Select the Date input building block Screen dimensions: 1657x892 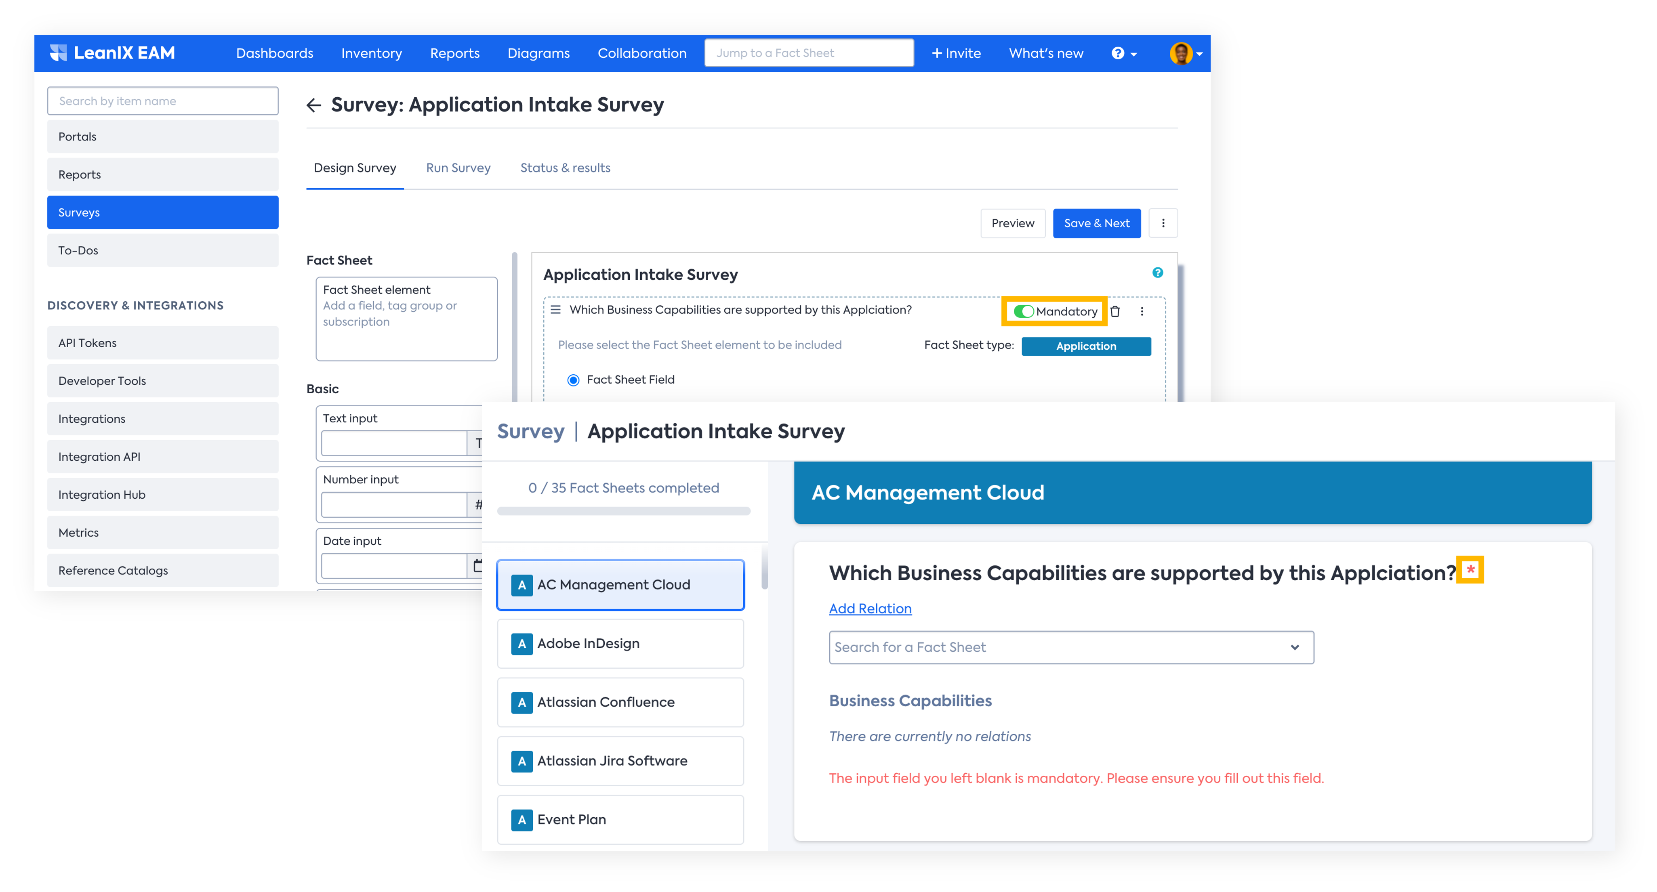399,556
